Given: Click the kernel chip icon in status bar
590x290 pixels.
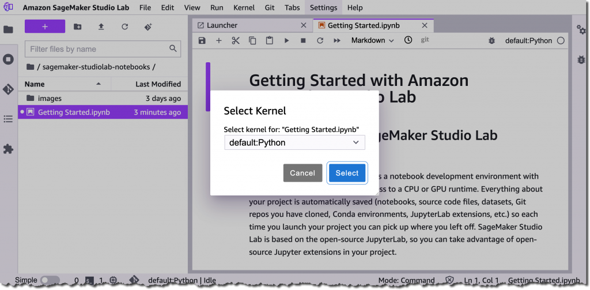Looking at the screenshot, I should (x=113, y=281).
